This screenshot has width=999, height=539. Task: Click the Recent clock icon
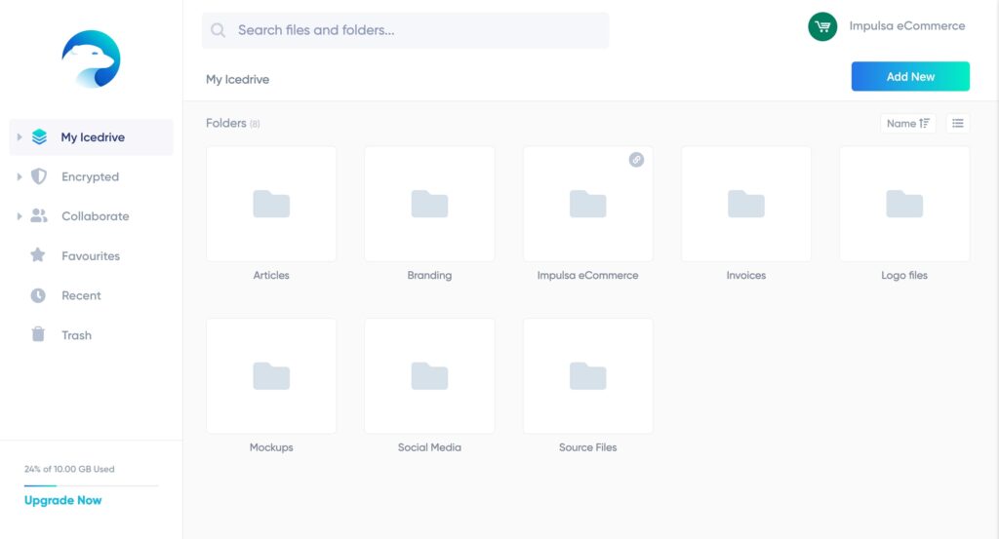[38, 295]
